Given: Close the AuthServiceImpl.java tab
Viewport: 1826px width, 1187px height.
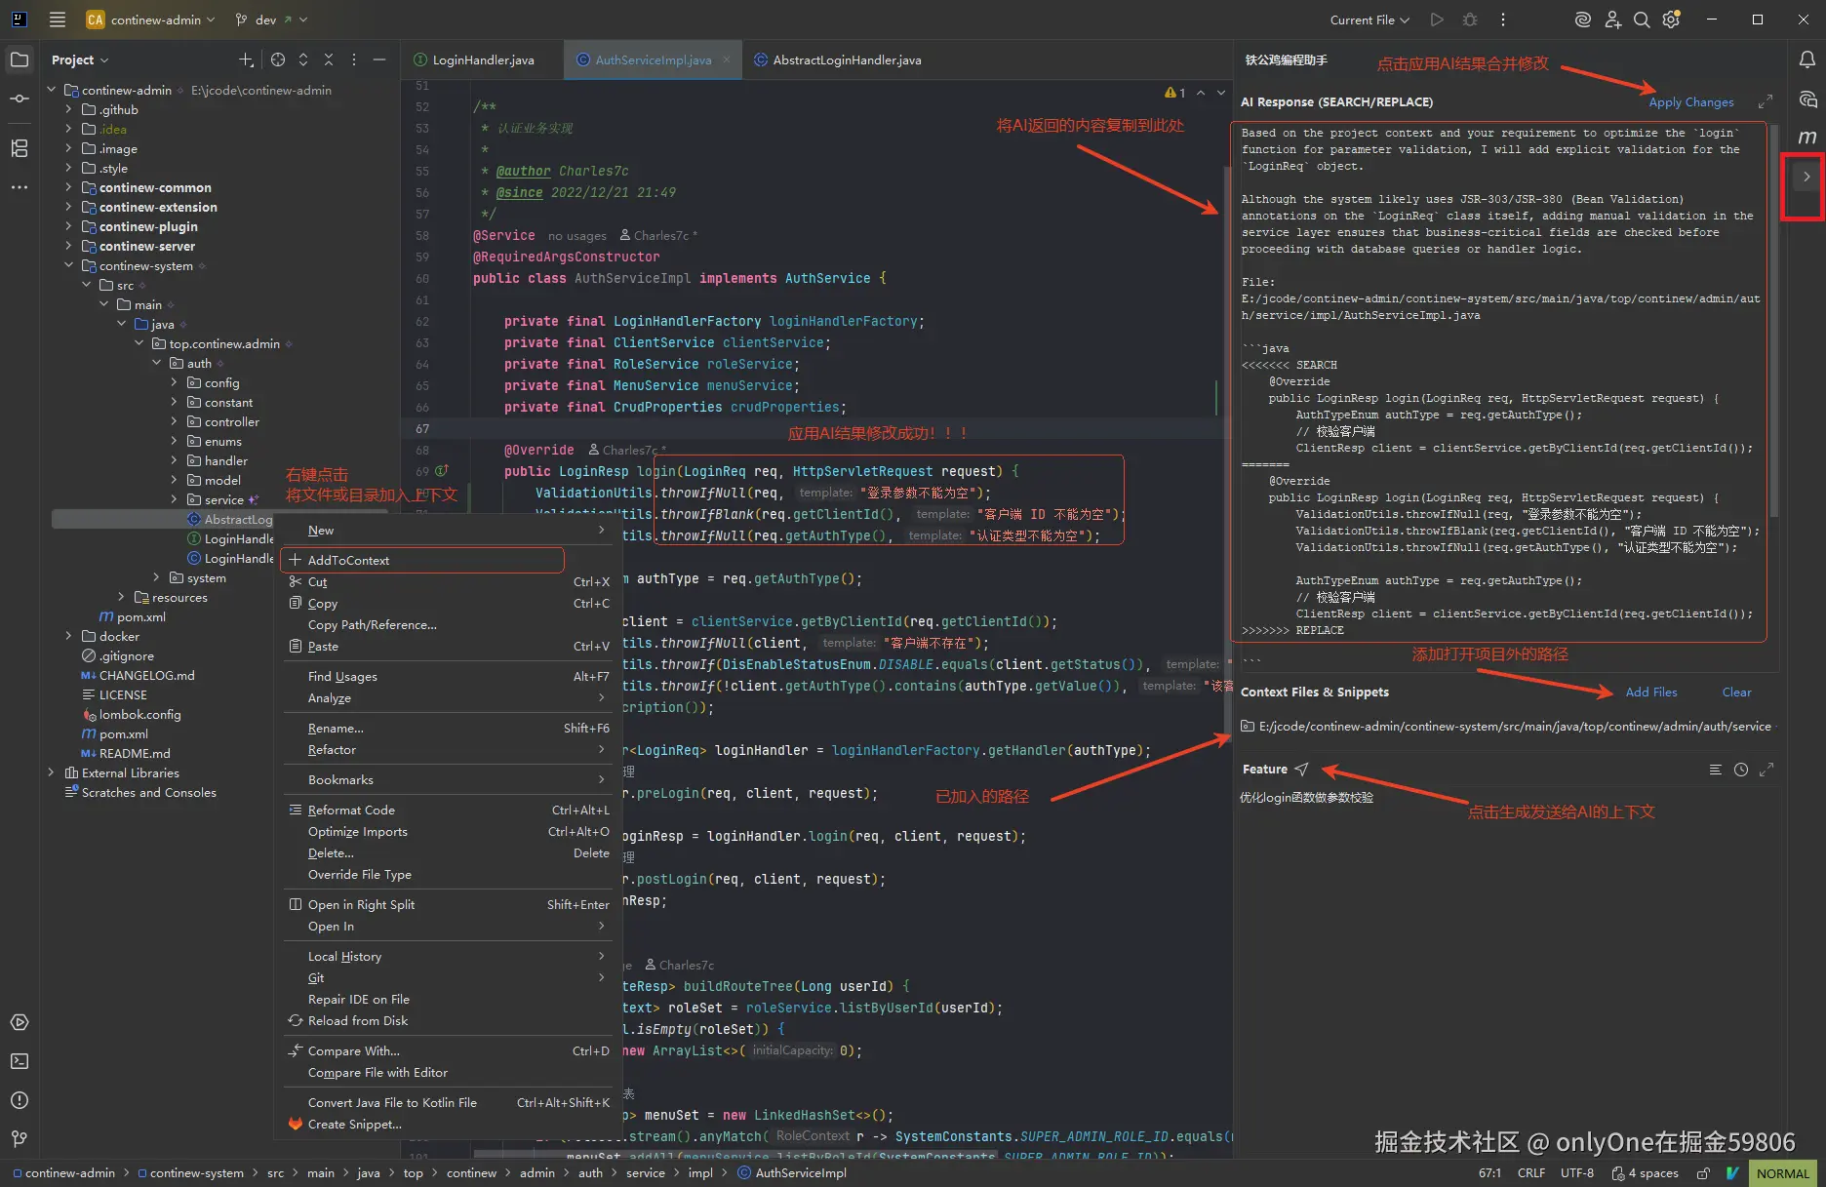Looking at the screenshot, I should [x=726, y=59].
